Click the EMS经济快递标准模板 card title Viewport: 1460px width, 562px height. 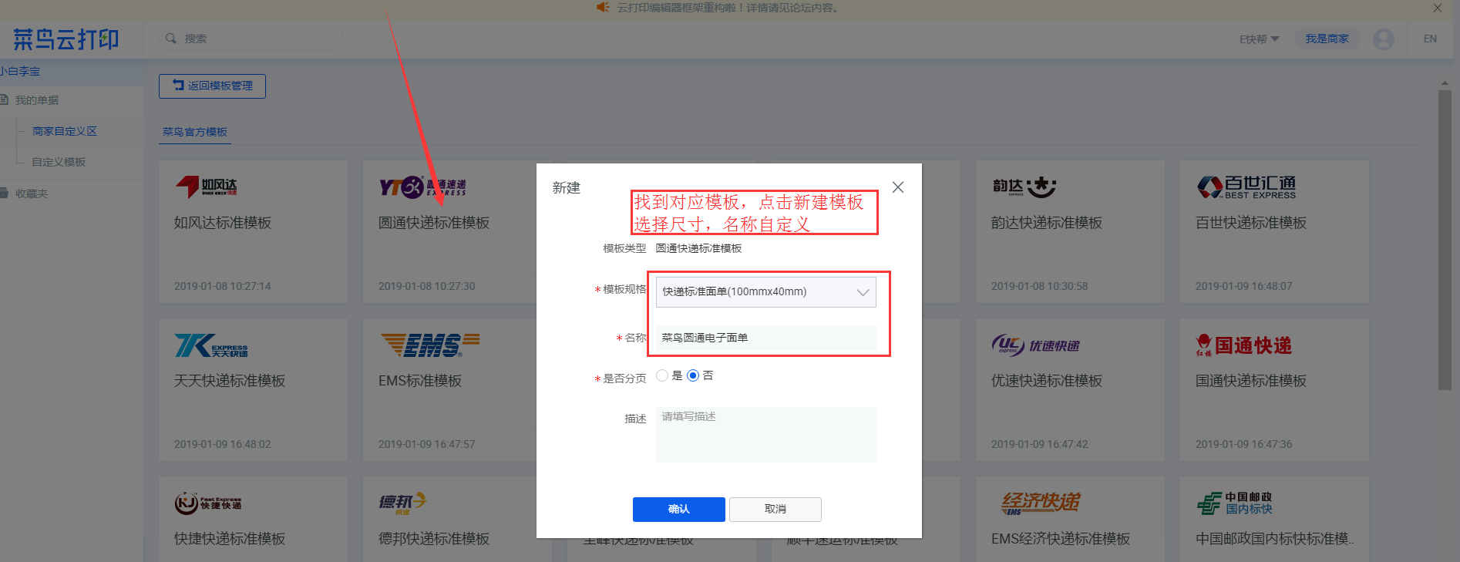pyautogui.click(x=1061, y=539)
